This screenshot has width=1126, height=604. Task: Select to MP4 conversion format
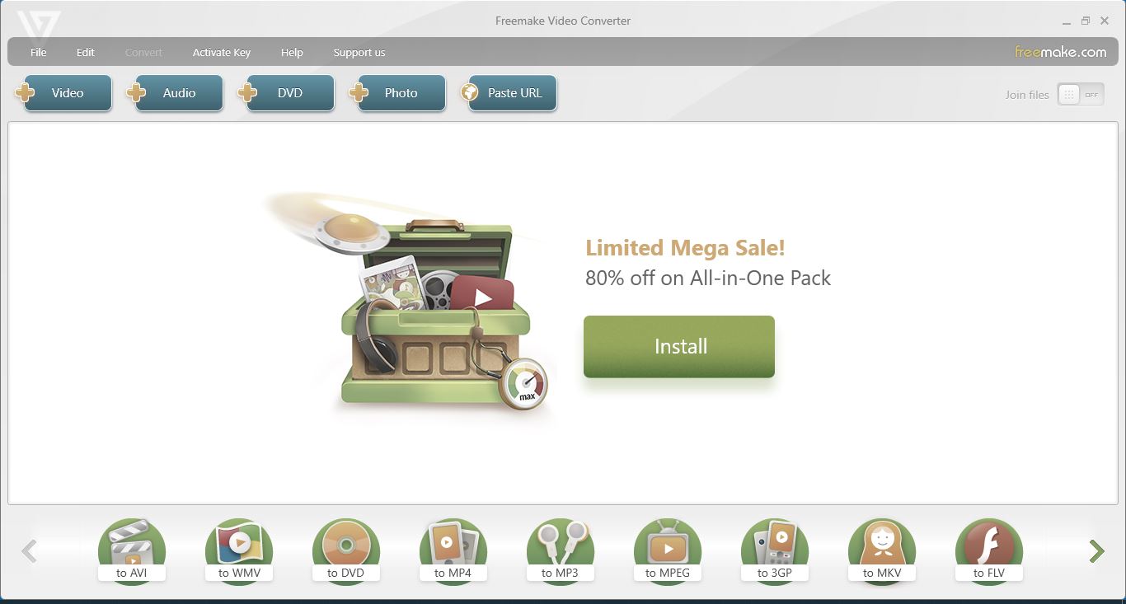453,551
